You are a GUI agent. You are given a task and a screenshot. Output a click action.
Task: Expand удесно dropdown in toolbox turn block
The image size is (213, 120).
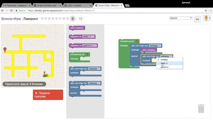click(90, 45)
